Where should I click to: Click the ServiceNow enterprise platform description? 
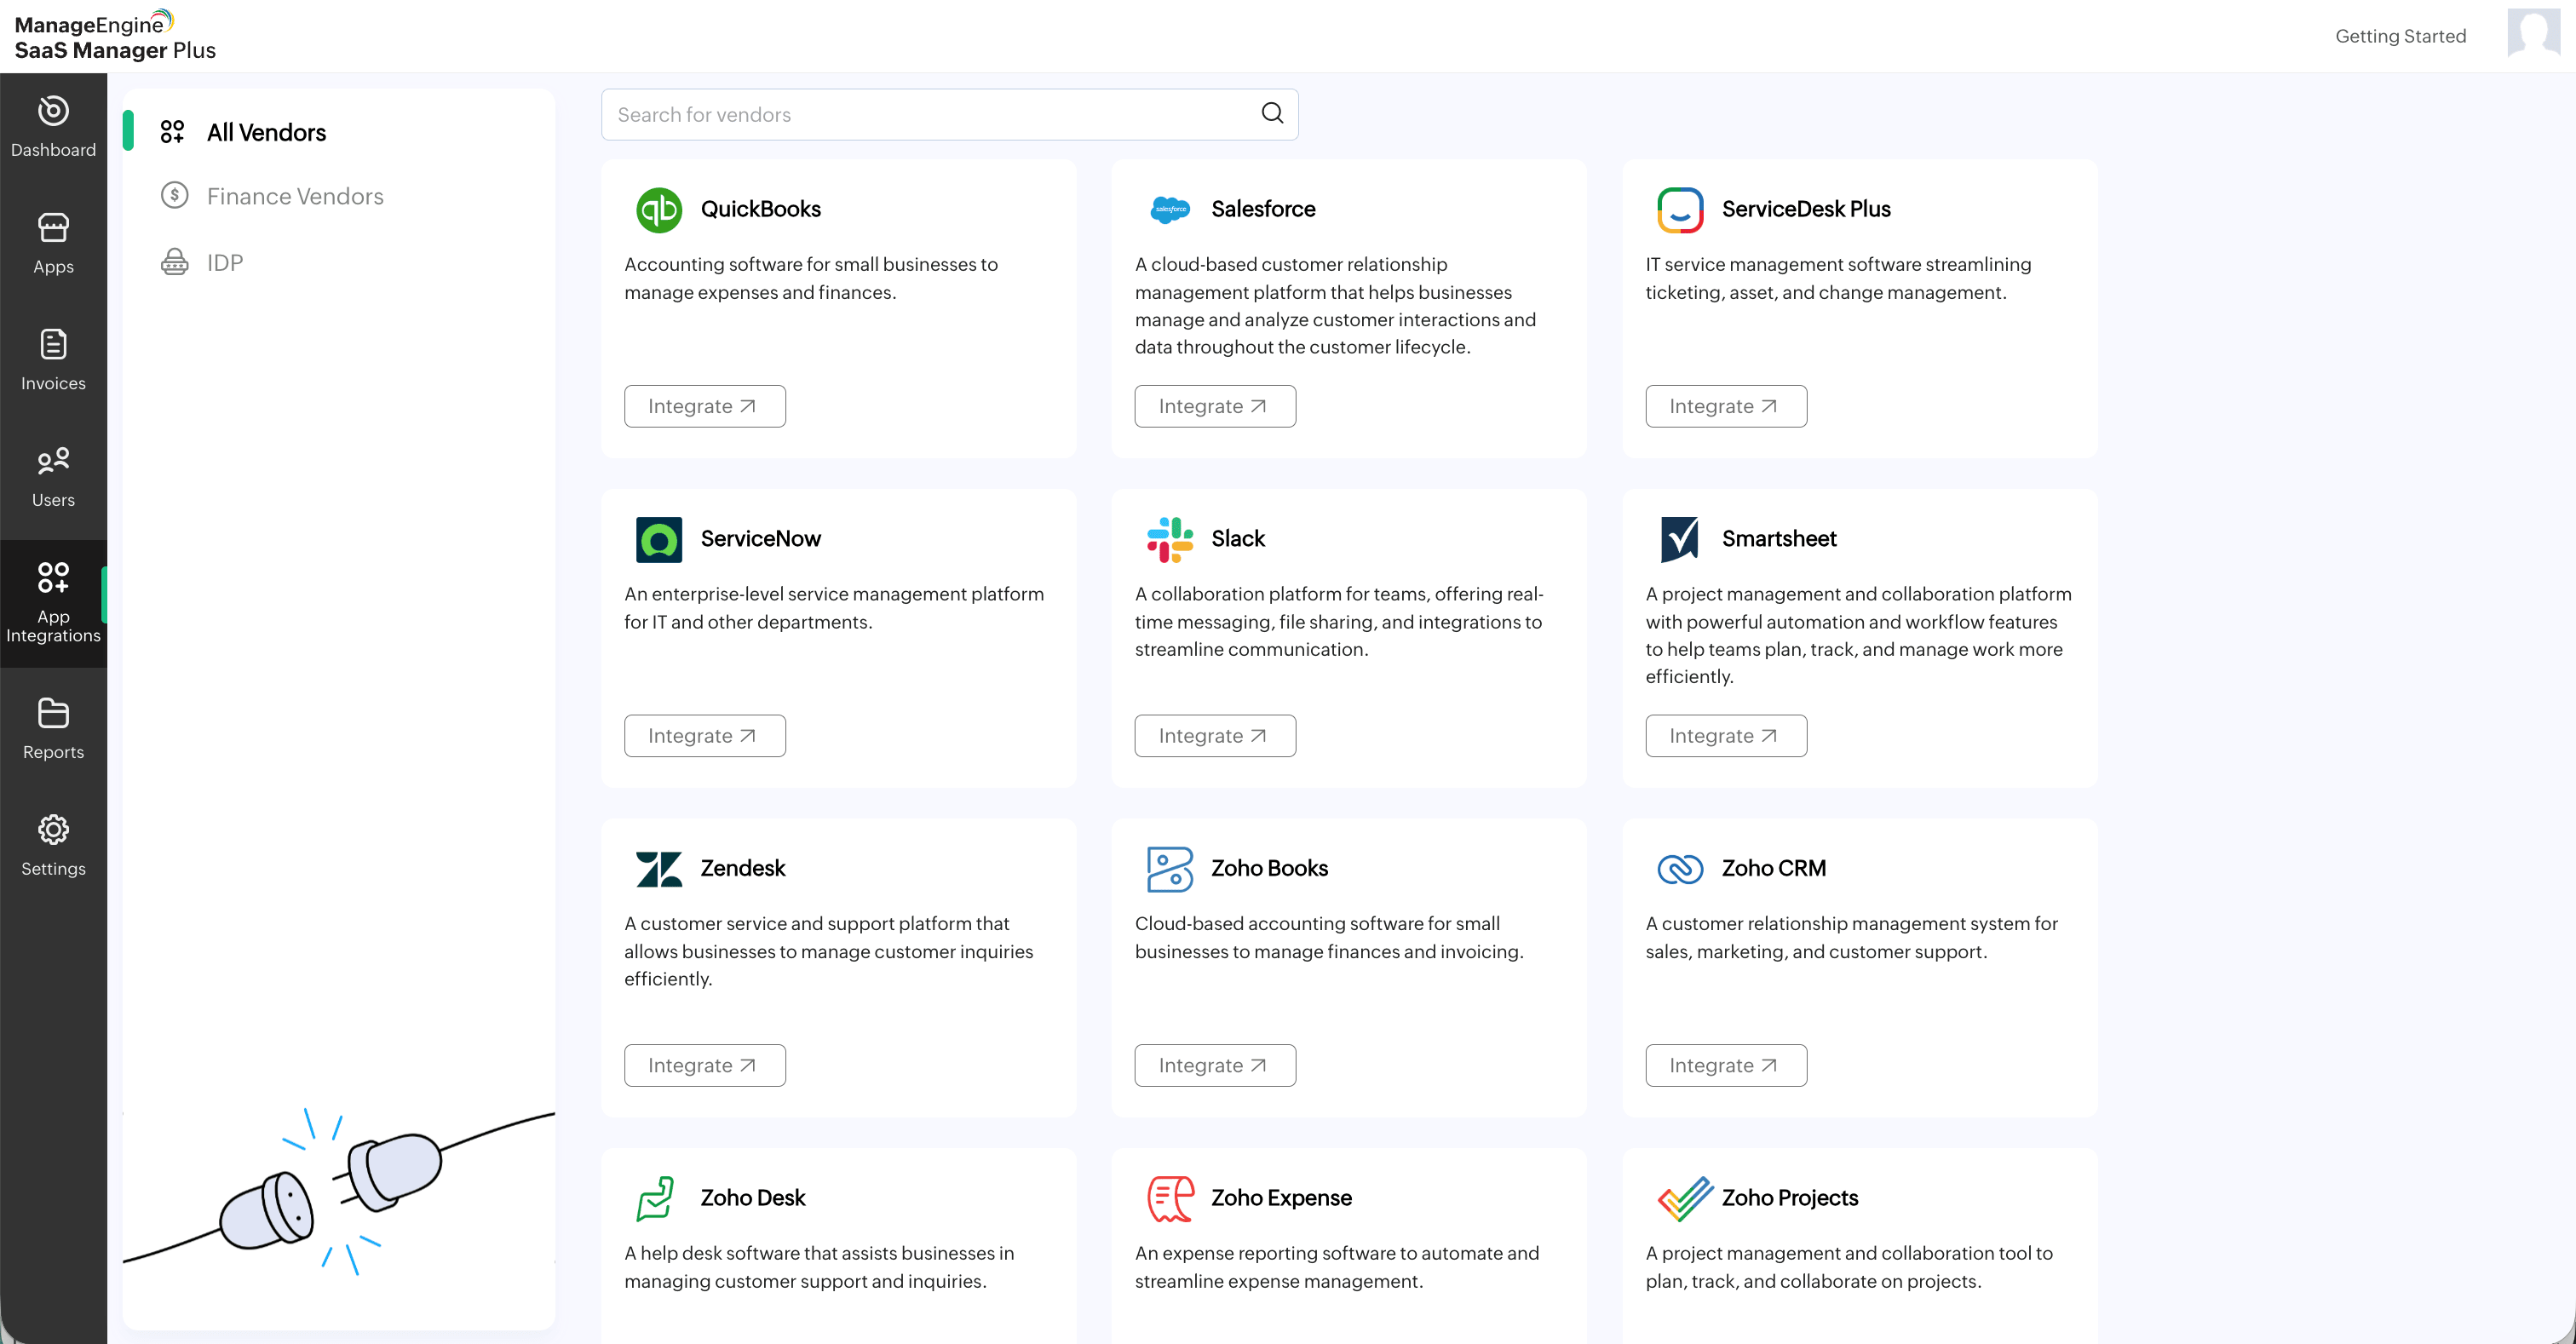pyautogui.click(x=834, y=608)
